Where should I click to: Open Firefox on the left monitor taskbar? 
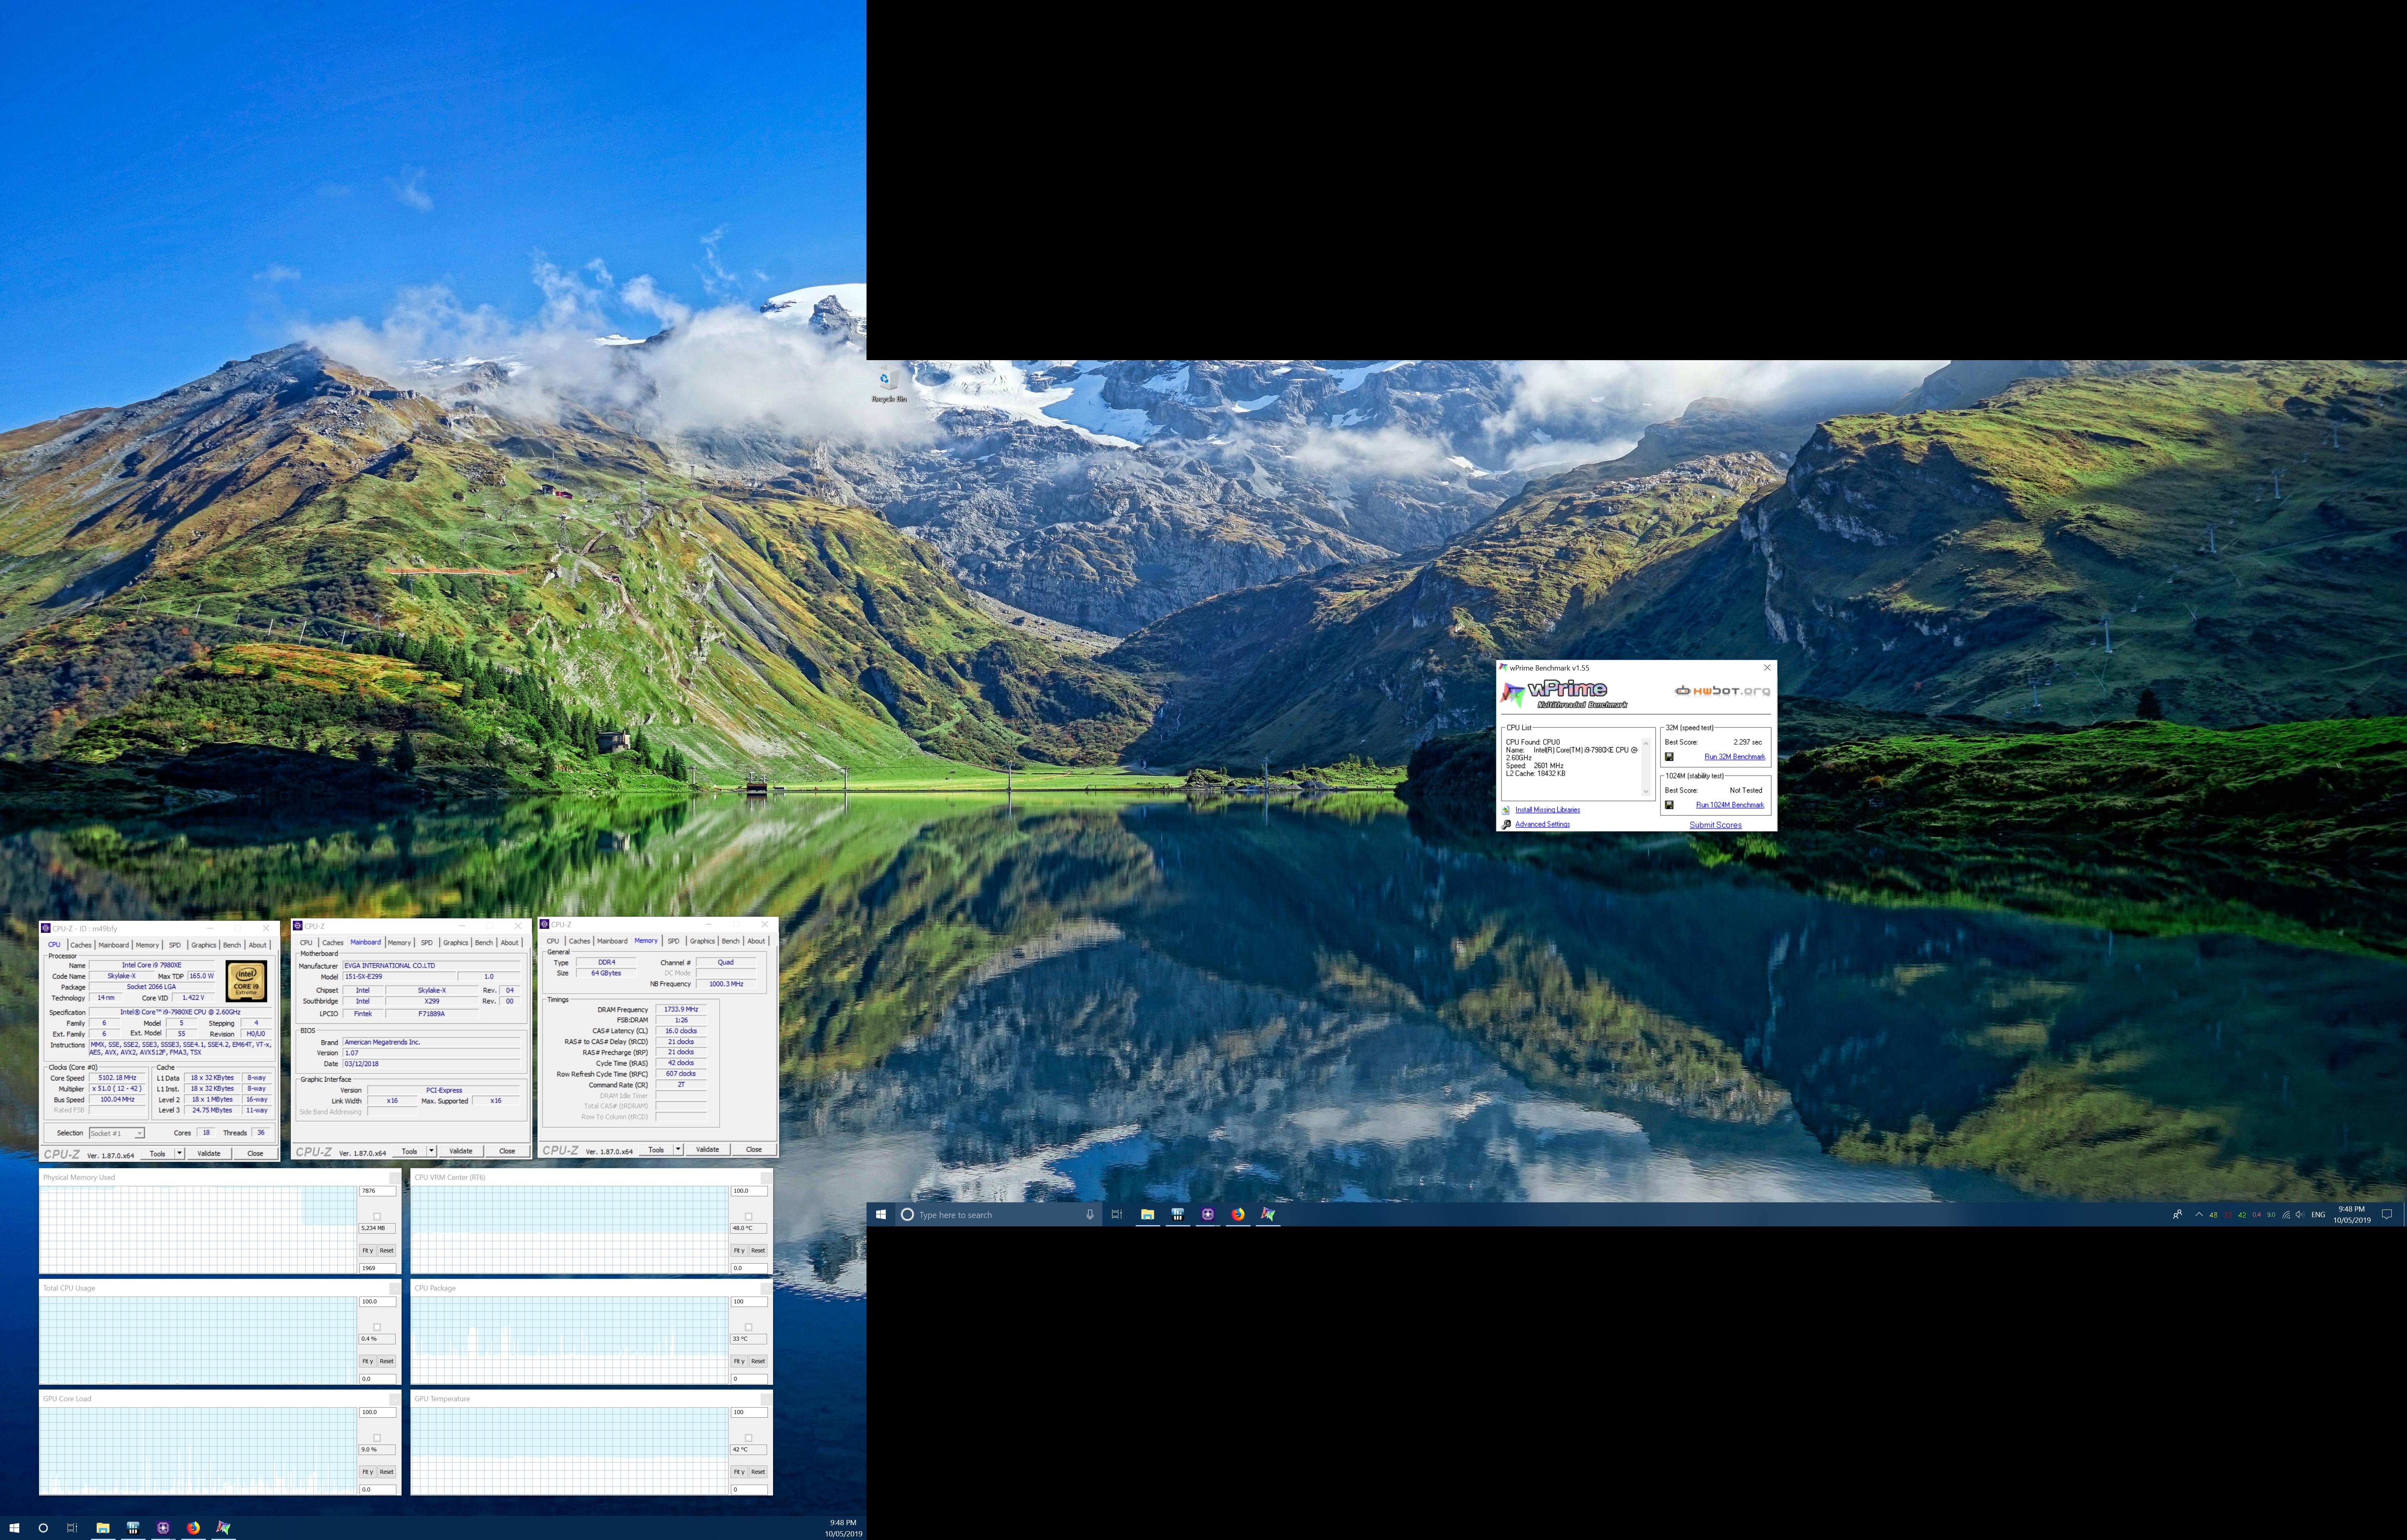point(193,1528)
